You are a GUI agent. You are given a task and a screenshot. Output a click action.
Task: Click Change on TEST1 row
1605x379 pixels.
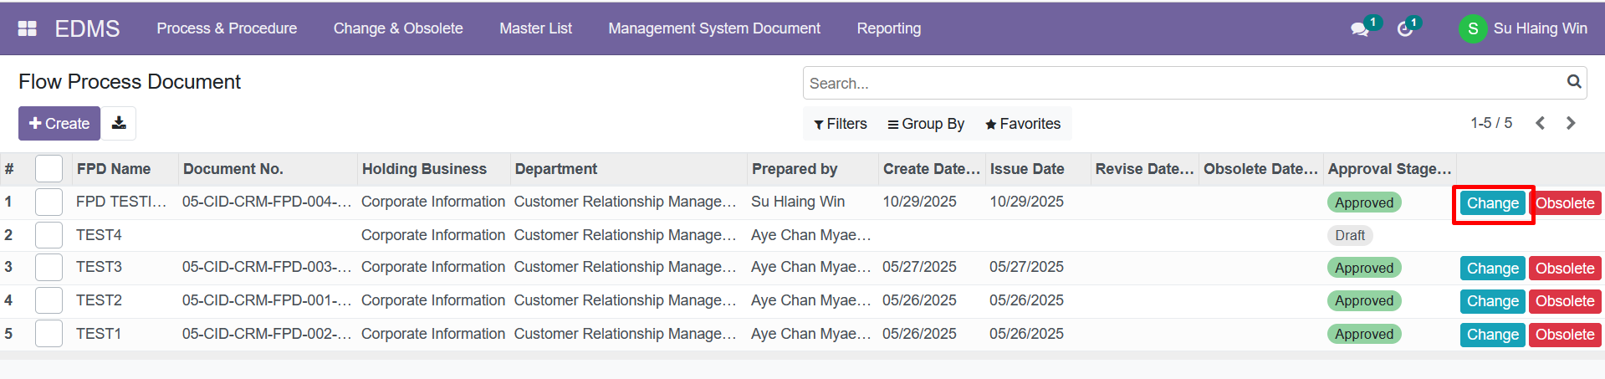pos(1493,335)
